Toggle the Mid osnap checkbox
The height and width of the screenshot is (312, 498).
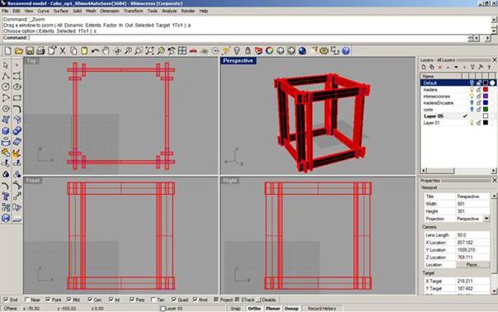[x=69, y=300]
